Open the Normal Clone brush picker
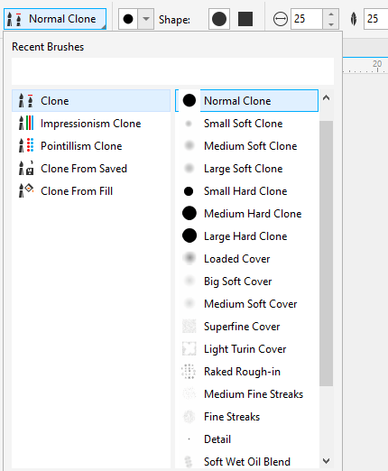This screenshot has height=471, width=388. click(55, 19)
